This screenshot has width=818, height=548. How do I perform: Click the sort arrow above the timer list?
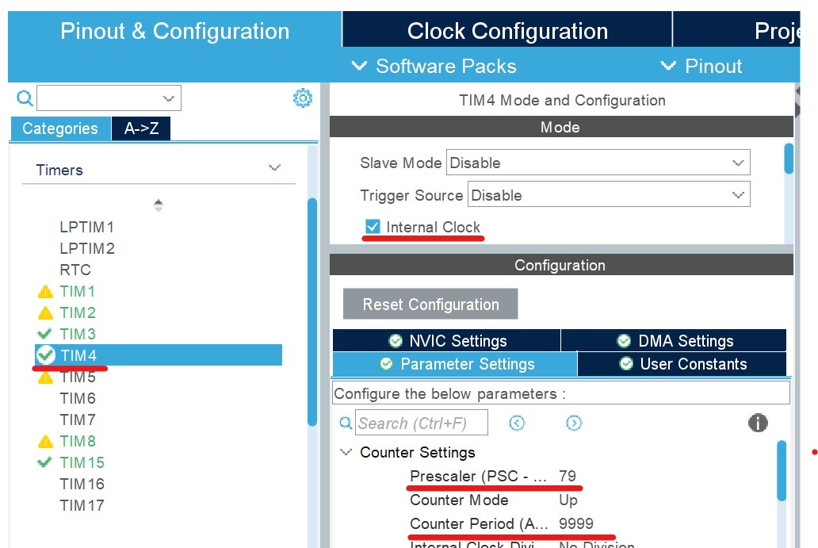point(158,205)
